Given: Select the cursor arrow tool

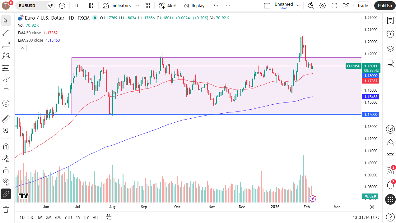Looking at the screenshot, I should [6, 21].
